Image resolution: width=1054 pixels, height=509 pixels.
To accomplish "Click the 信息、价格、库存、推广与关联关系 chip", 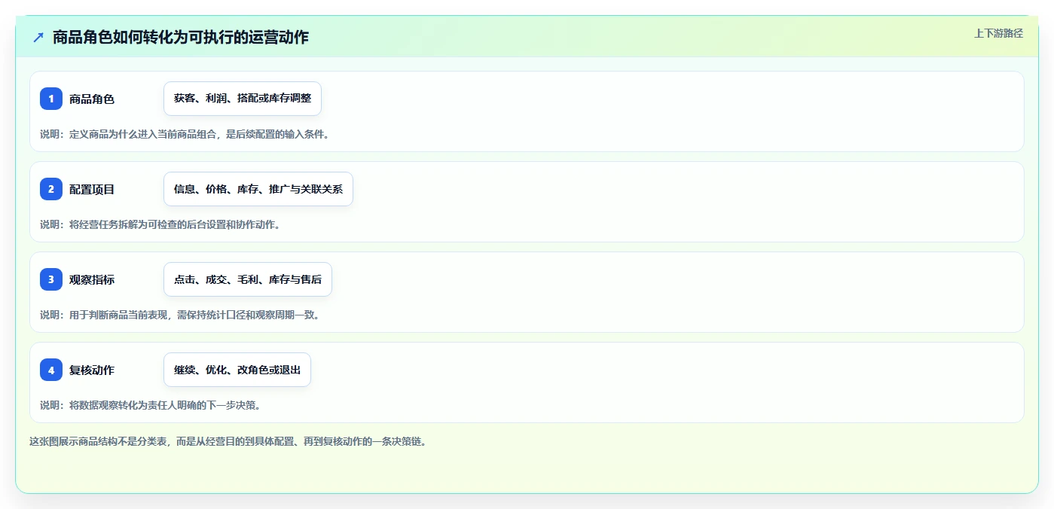I will [x=258, y=189].
